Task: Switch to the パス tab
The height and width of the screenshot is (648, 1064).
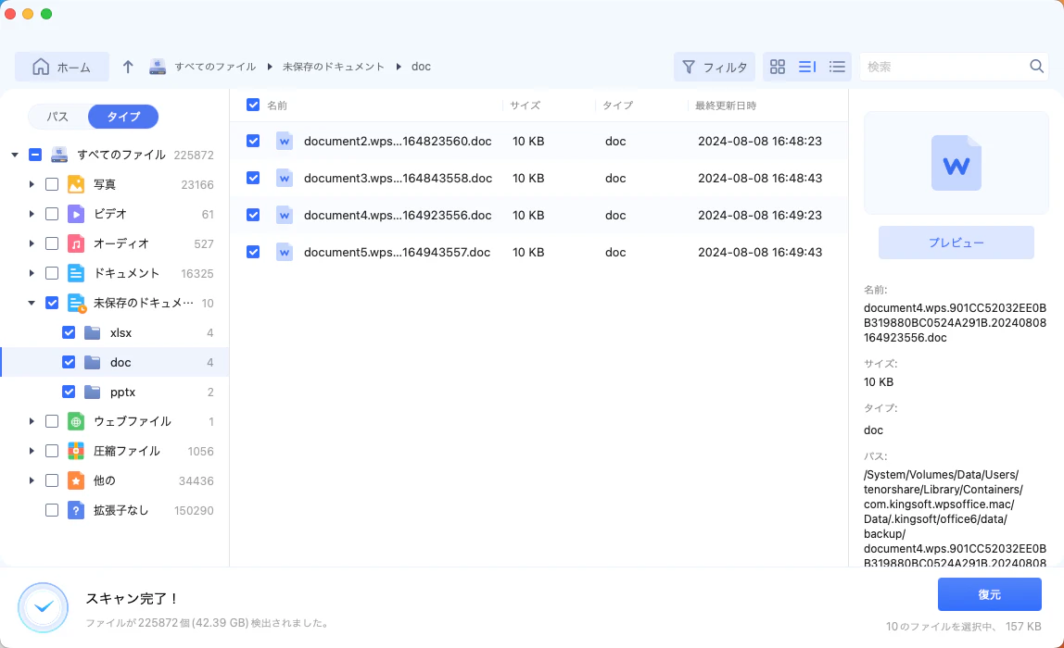Action: coord(57,117)
